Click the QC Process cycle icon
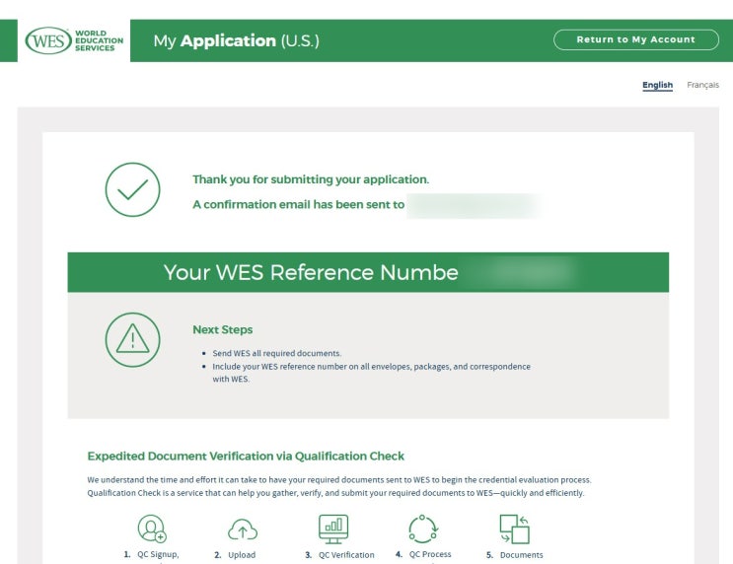This screenshot has height=564, width=733. pos(423,529)
